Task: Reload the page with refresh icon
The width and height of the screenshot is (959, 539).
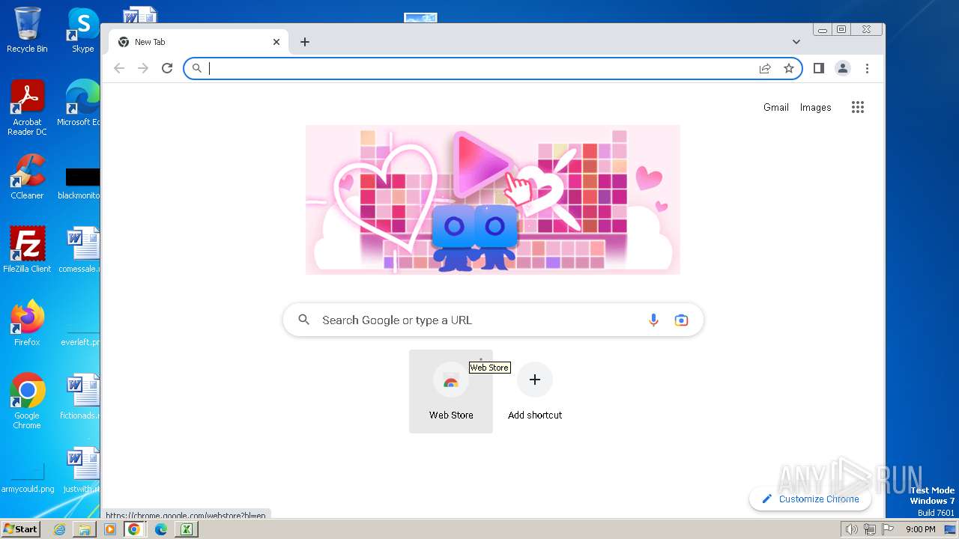Action: (167, 68)
